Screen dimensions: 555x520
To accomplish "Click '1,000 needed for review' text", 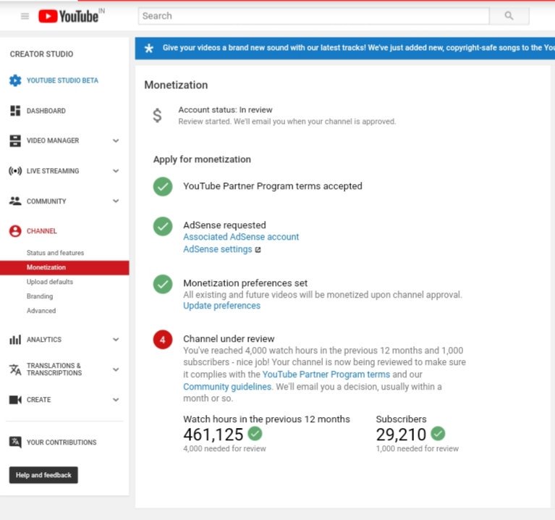I will (418, 448).
